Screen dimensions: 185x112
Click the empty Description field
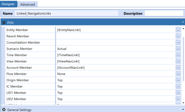tap(164, 13)
